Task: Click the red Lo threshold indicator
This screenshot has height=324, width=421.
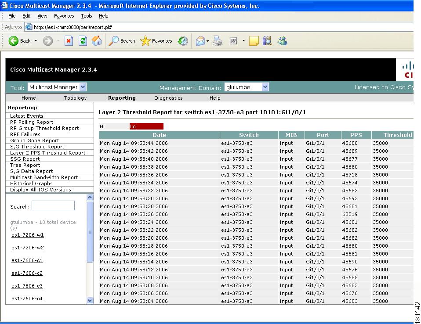Action: pyautogui.click(x=146, y=126)
